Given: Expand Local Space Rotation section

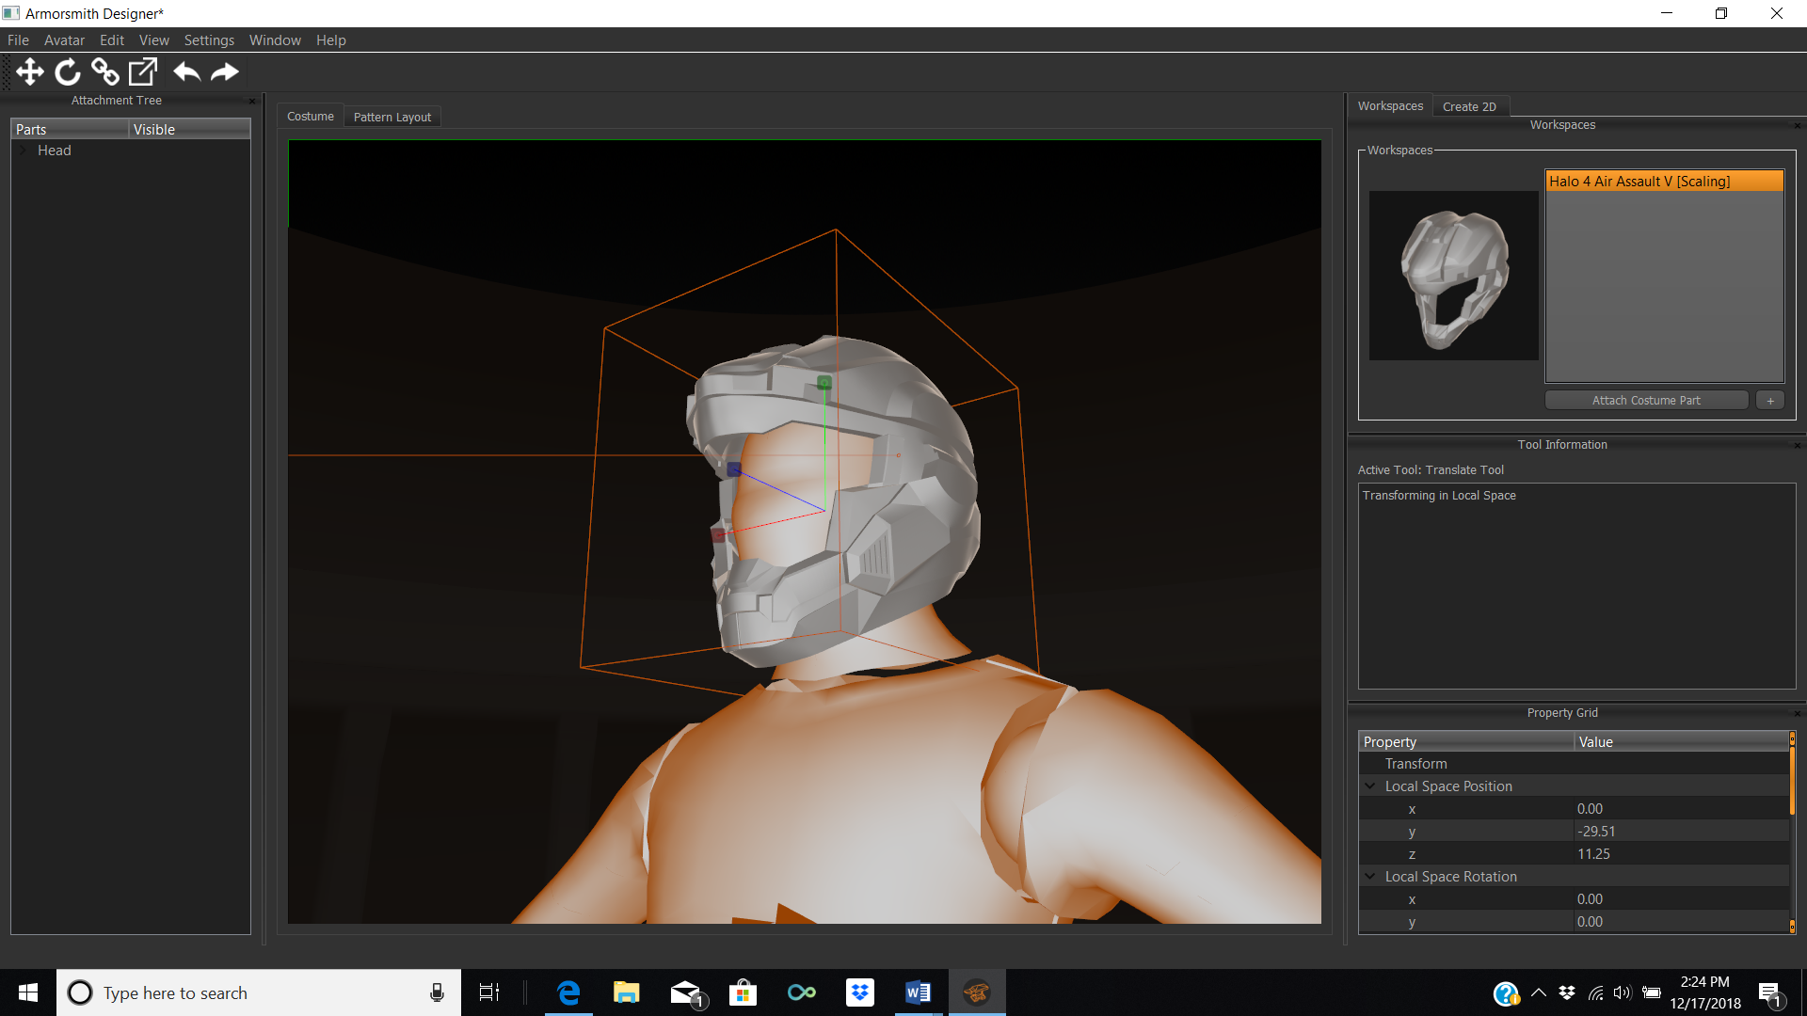Looking at the screenshot, I should tap(1370, 876).
